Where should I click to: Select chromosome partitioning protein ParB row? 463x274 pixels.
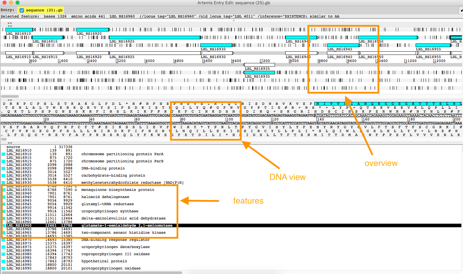[x=231, y=161]
